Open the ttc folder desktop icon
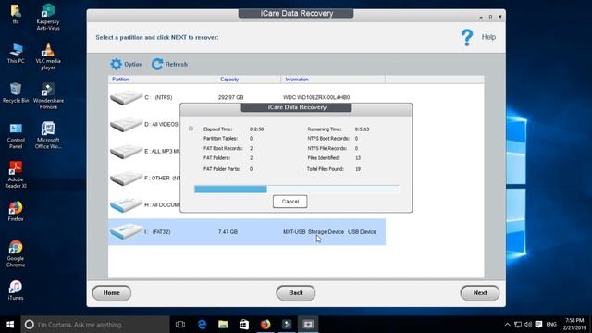The image size is (592, 333). click(x=16, y=14)
